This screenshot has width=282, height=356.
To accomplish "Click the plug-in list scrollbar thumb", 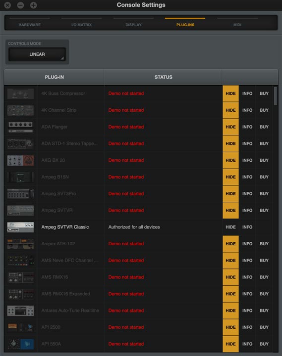I will [x=276, y=96].
